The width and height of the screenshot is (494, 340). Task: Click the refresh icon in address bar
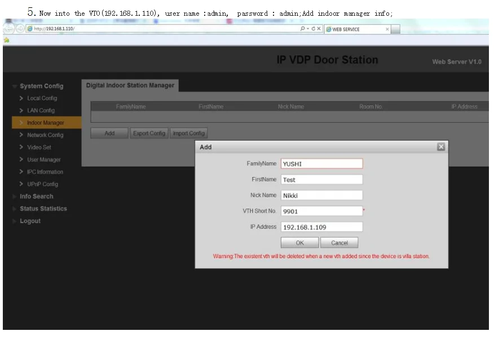coord(313,29)
